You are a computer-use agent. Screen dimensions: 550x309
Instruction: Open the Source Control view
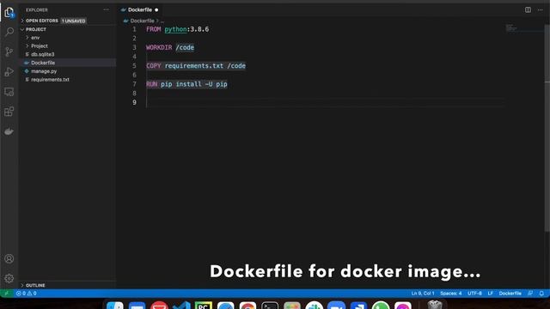(x=9, y=51)
